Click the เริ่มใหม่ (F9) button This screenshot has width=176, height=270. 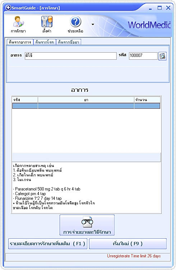click(x=128, y=244)
